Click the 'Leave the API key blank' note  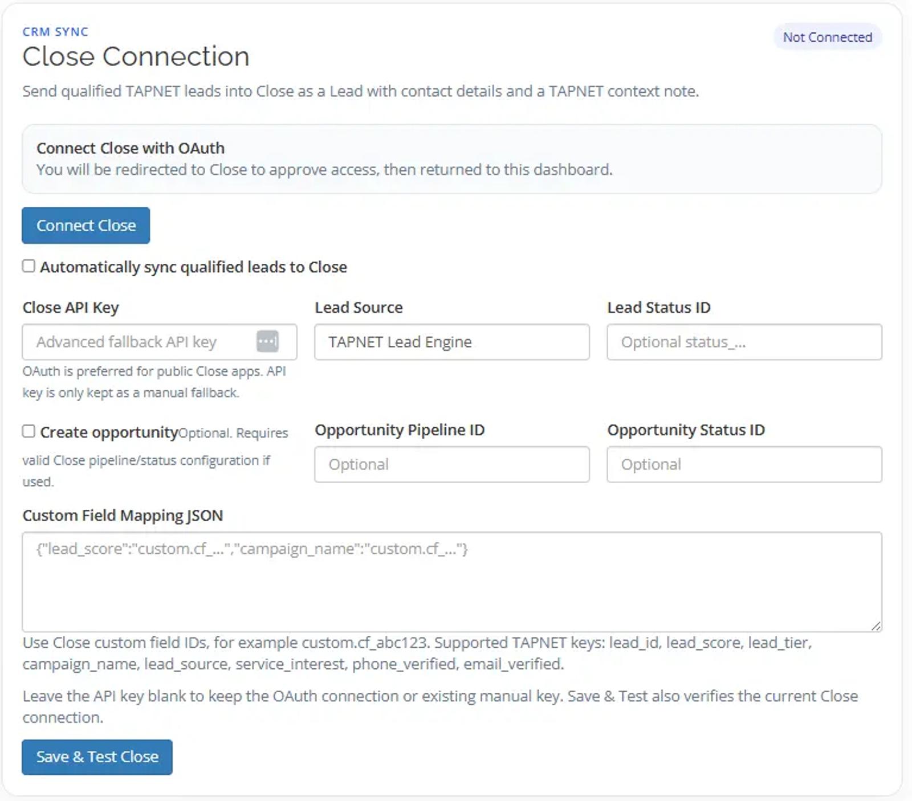pyautogui.click(x=440, y=706)
